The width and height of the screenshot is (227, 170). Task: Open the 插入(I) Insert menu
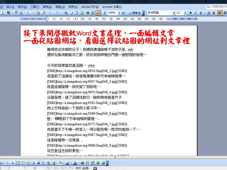(x=10, y=7)
